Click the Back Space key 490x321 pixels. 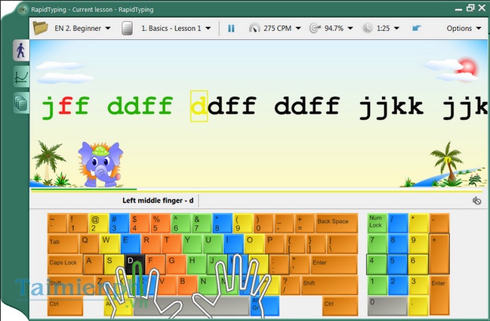[x=337, y=223]
